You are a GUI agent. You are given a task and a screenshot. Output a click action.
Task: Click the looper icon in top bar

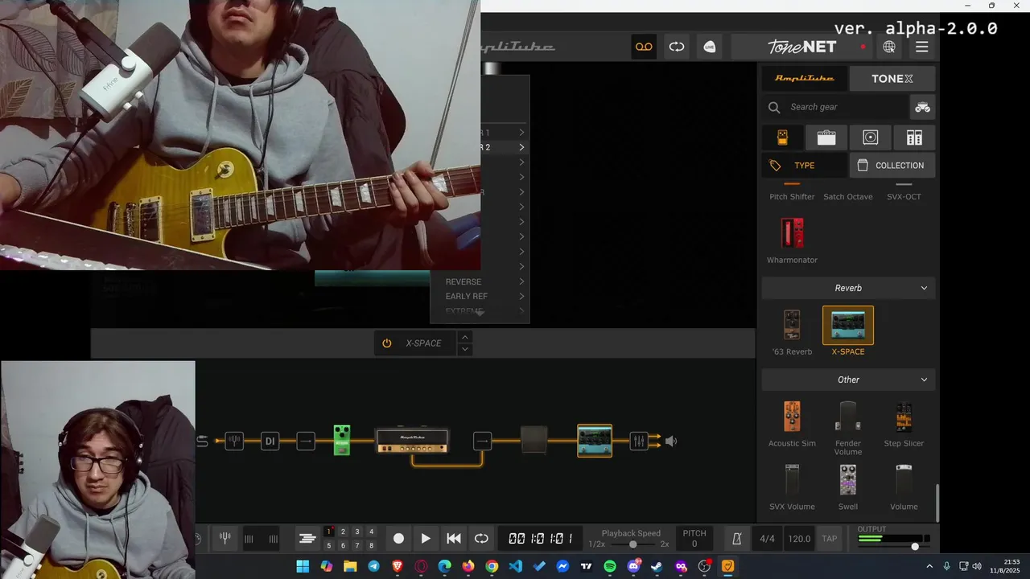point(677,47)
